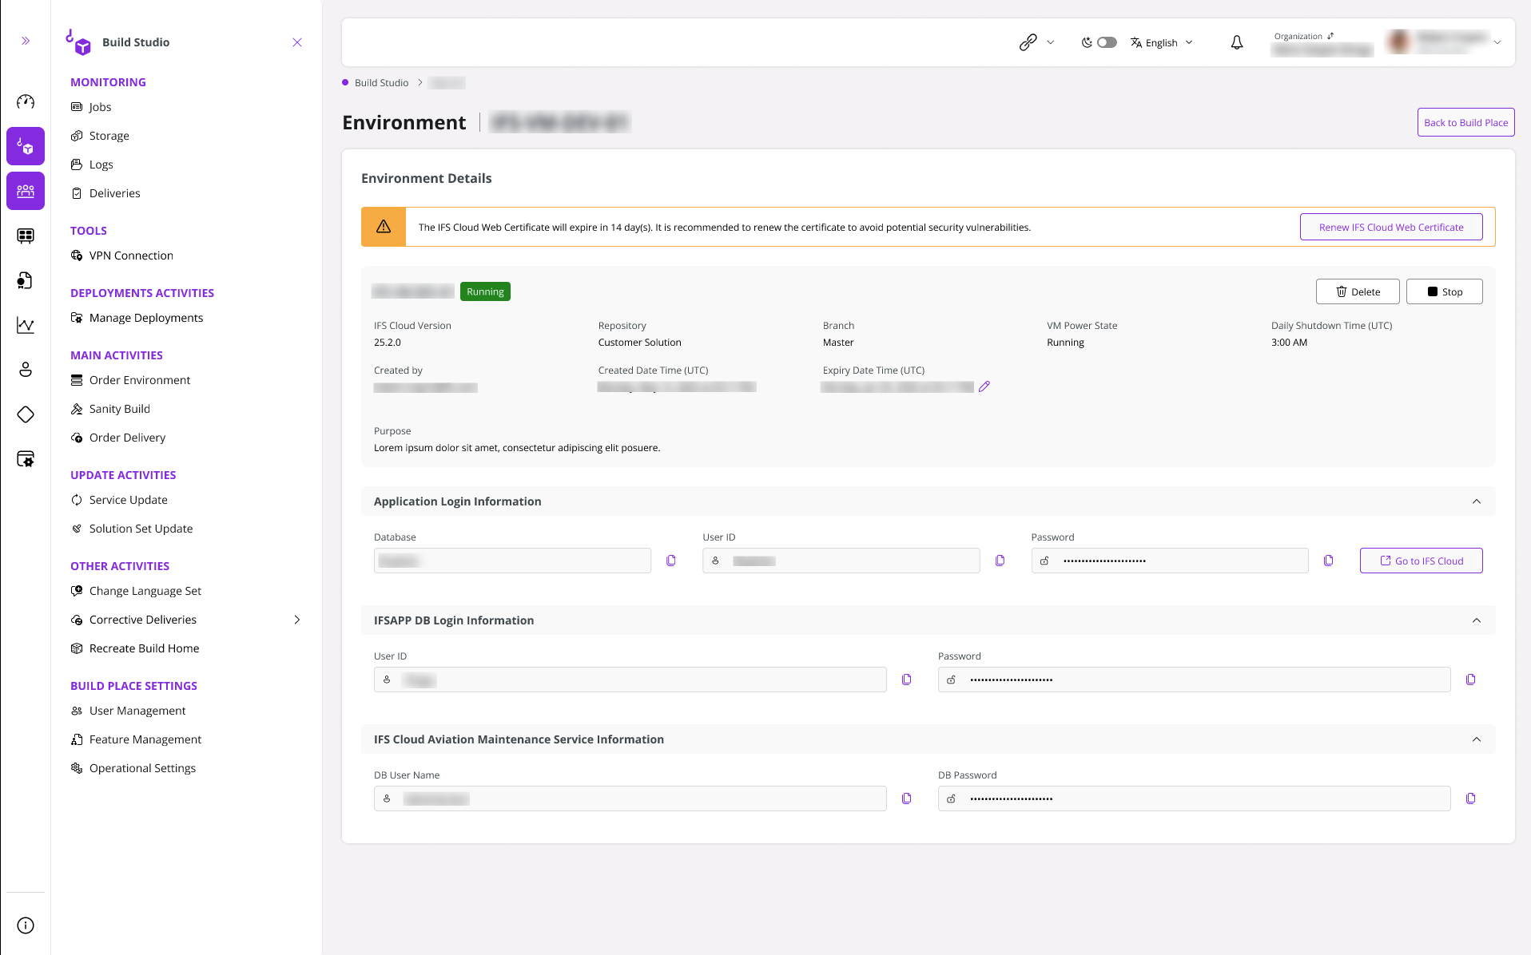This screenshot has height=955, width=1531.
Task: Click Go to IFS Cloud button
Action: tap(1422, 561)
